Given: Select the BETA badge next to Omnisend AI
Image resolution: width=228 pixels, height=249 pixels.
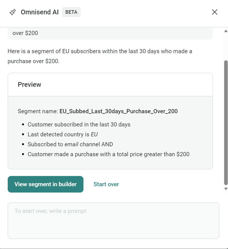Looking at the screenshot, I should (71, 12).
